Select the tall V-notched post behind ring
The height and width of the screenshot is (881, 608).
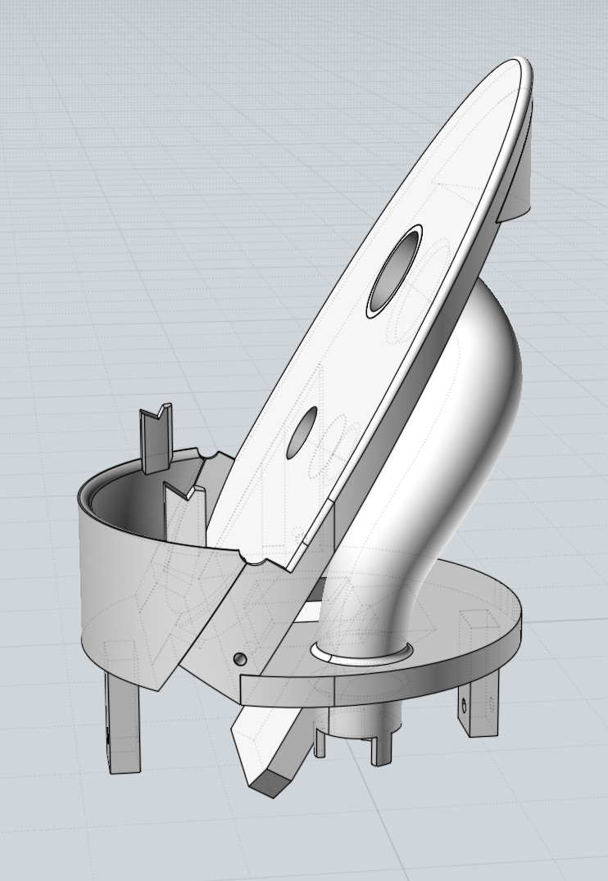click(156, 437)
